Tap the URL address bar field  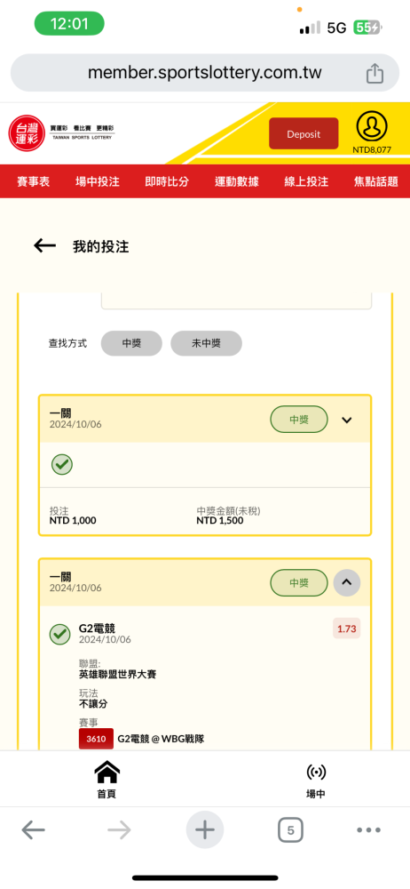[x=205, y=73]
